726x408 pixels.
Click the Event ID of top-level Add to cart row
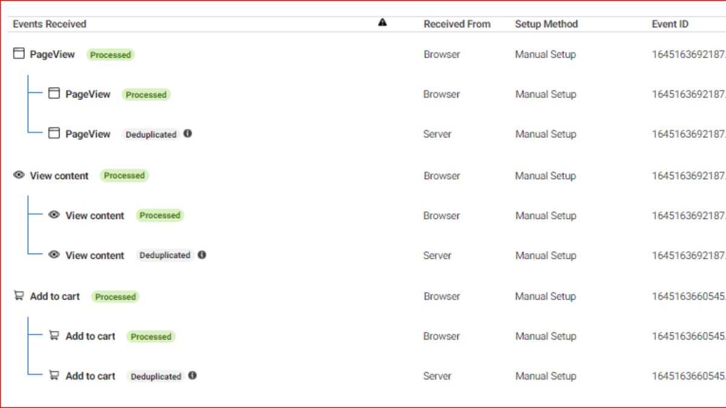click(x=688, y=296)
